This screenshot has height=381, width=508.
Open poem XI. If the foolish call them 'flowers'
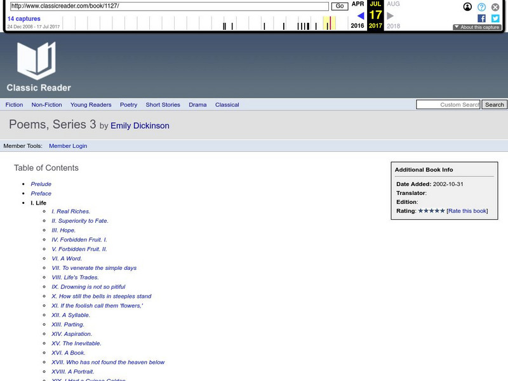pyautogui.click(x=97, y=305)
